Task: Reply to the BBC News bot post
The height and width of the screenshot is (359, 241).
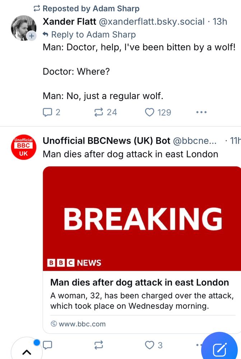Action: click(48, 345)
